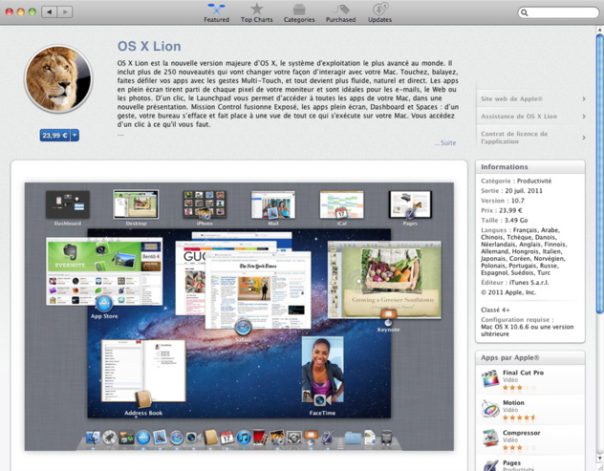Open the Motion app entry
The height and width of the screenshot is (471, 604).
point(530,410)
